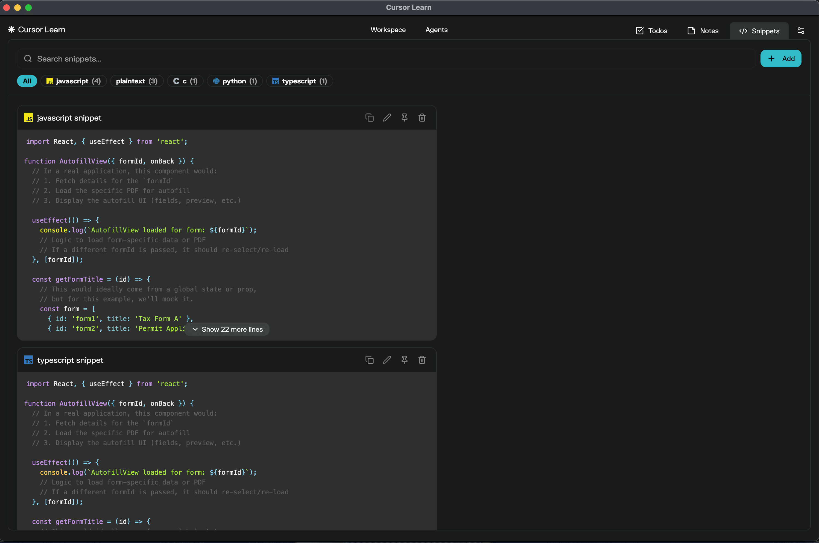
Task: Pin the typescript snippet
Action: click(x=404, y=360)
